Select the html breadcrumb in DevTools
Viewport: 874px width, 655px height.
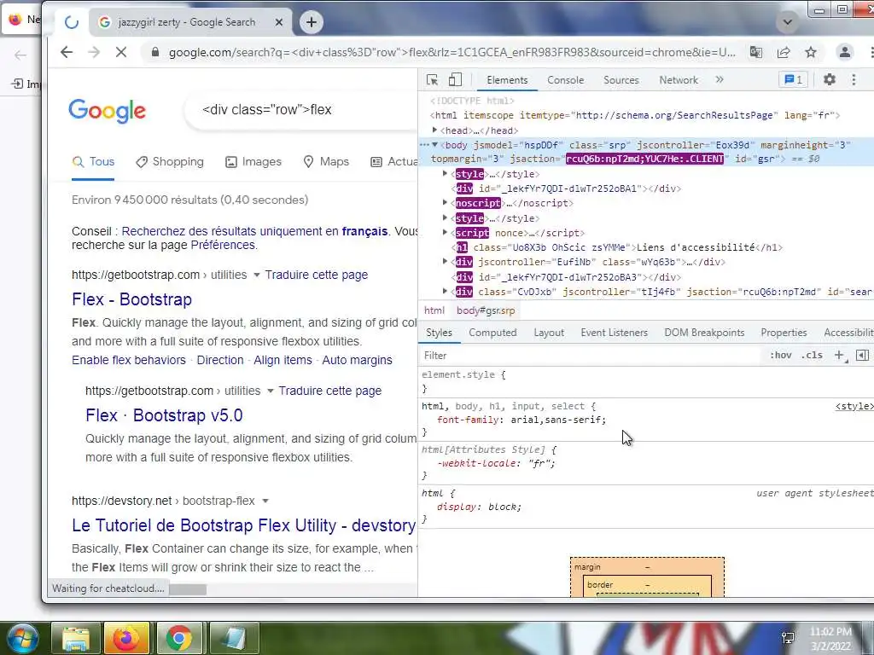(x=434, y=310)
